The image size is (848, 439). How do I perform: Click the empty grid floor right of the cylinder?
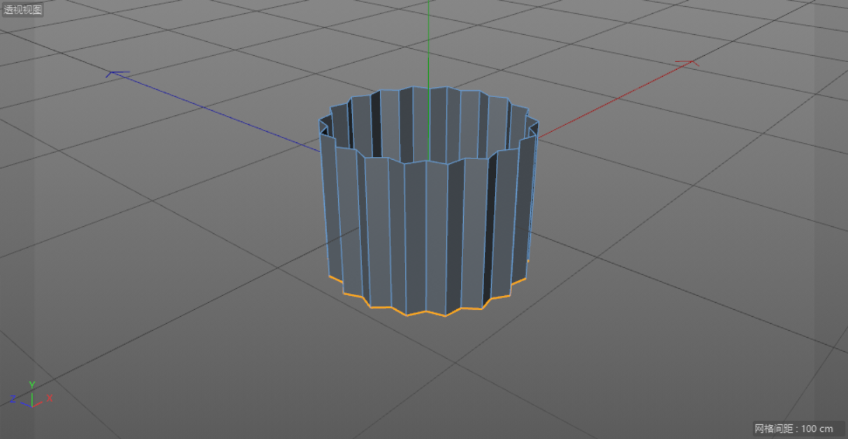[664, 244]
